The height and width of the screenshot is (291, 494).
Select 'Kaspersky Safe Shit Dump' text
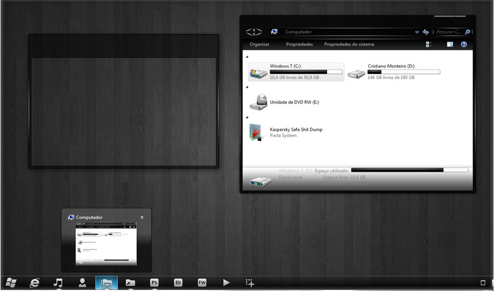(296, 130)
